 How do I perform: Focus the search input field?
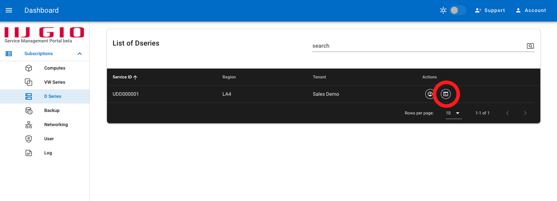click(x=418, y=46)
